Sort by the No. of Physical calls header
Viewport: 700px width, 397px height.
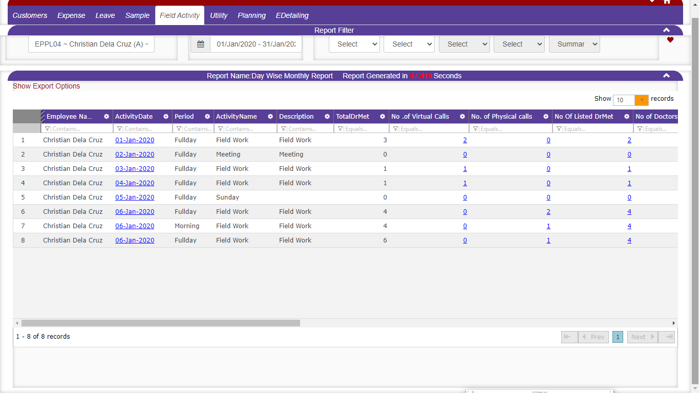501,117
